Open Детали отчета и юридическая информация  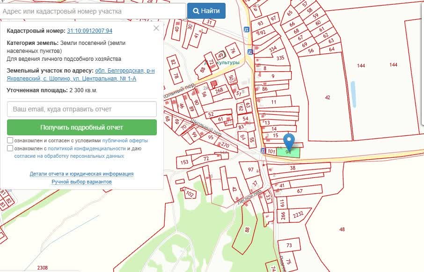pyautogui.click(x=81, y=174)
